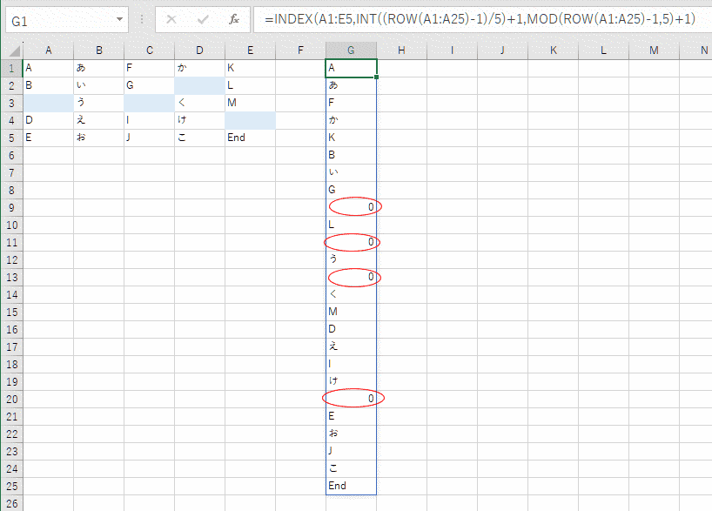Select the column G header
The width and height of the screenshot is (712, 511).
pos(351,50)
